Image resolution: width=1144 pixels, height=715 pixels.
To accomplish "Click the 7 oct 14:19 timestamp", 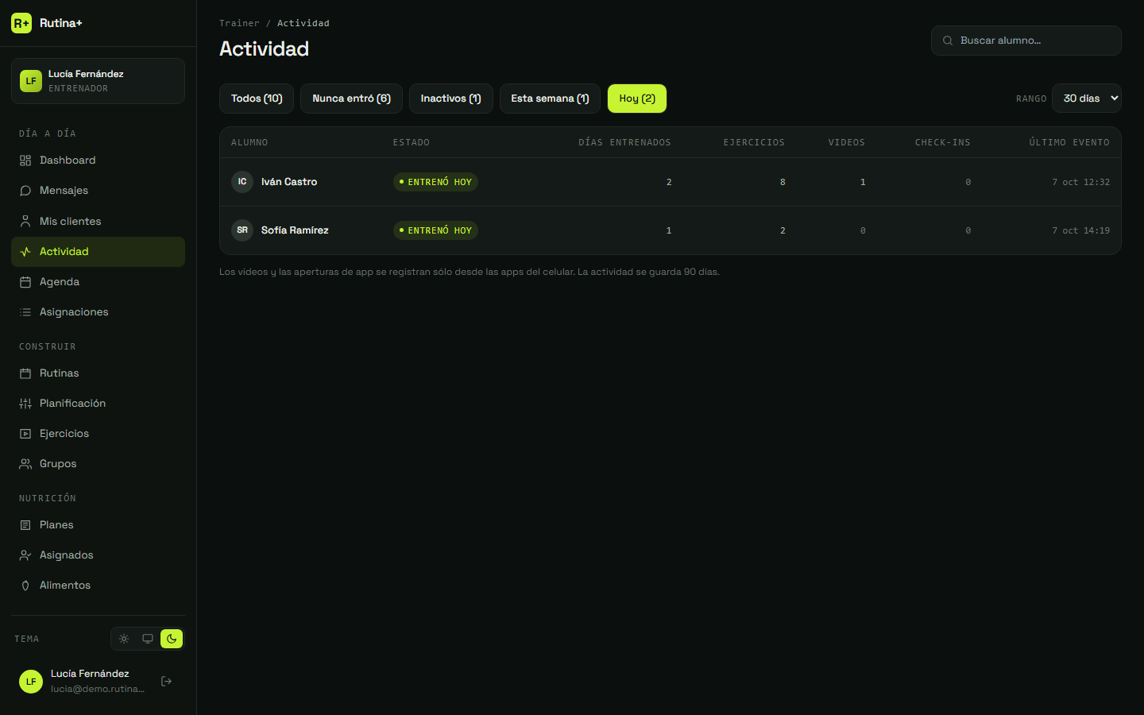I will pyautogui.click(x=1080, y=230).
